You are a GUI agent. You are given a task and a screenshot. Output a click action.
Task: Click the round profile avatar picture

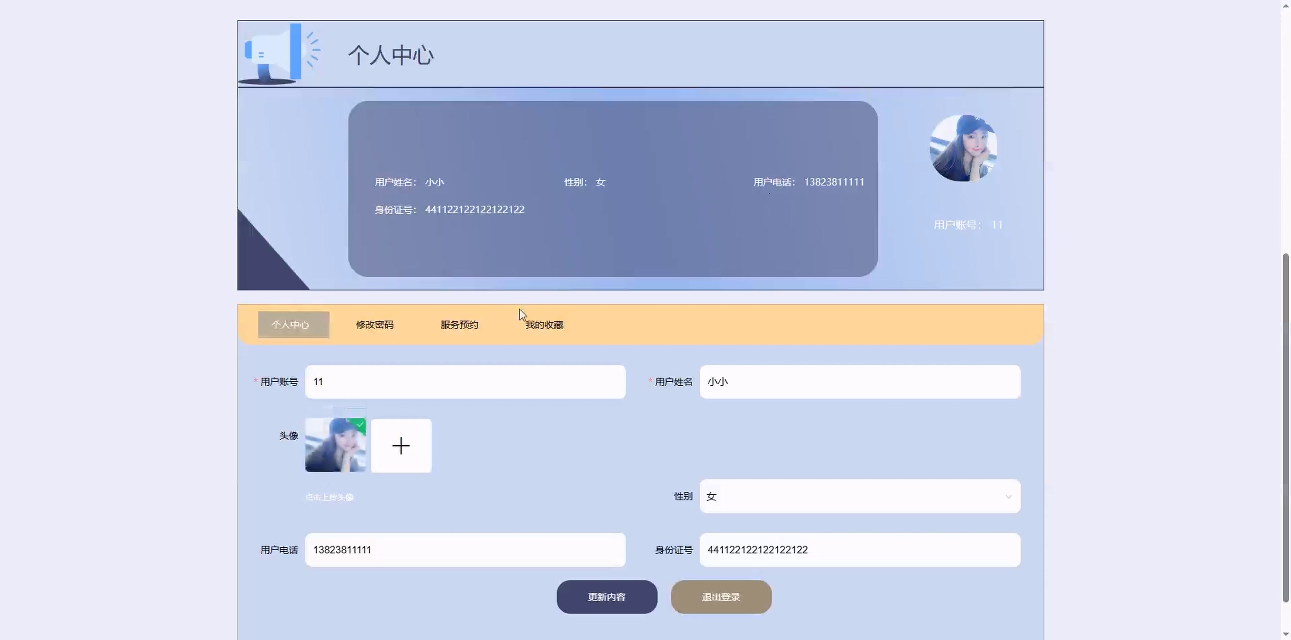(963, 149)
